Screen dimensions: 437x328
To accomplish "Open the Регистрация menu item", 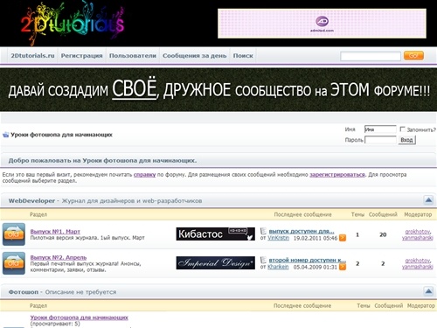I will tap(81, 55).
